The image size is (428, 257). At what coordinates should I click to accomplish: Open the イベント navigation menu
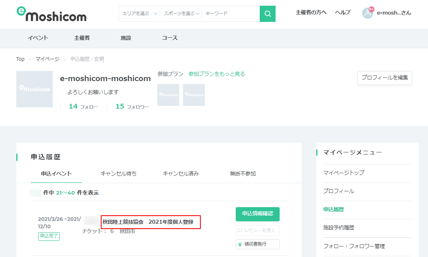(38, 38)
